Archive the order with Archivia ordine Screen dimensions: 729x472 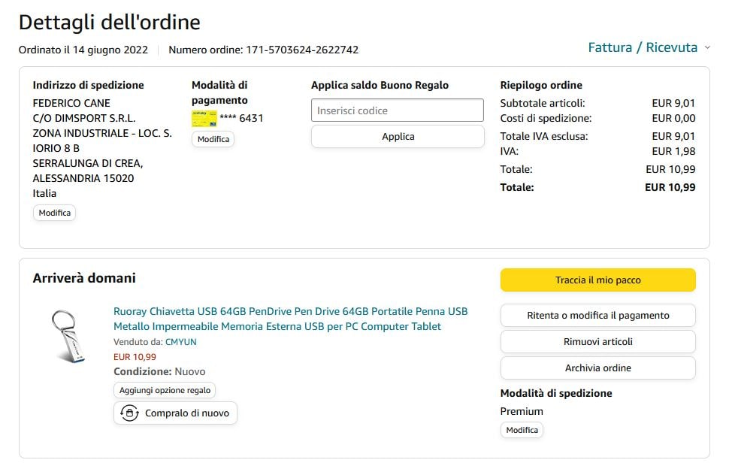pyautogui.click(x=597, y=368)
